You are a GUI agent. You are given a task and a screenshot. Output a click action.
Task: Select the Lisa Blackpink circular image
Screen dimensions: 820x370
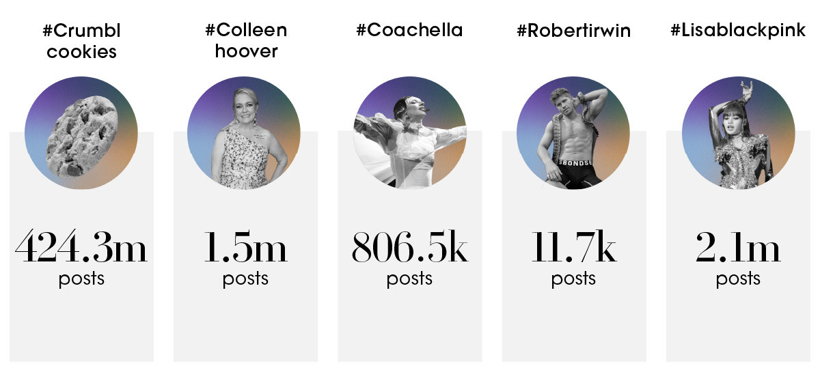[737, 133]
